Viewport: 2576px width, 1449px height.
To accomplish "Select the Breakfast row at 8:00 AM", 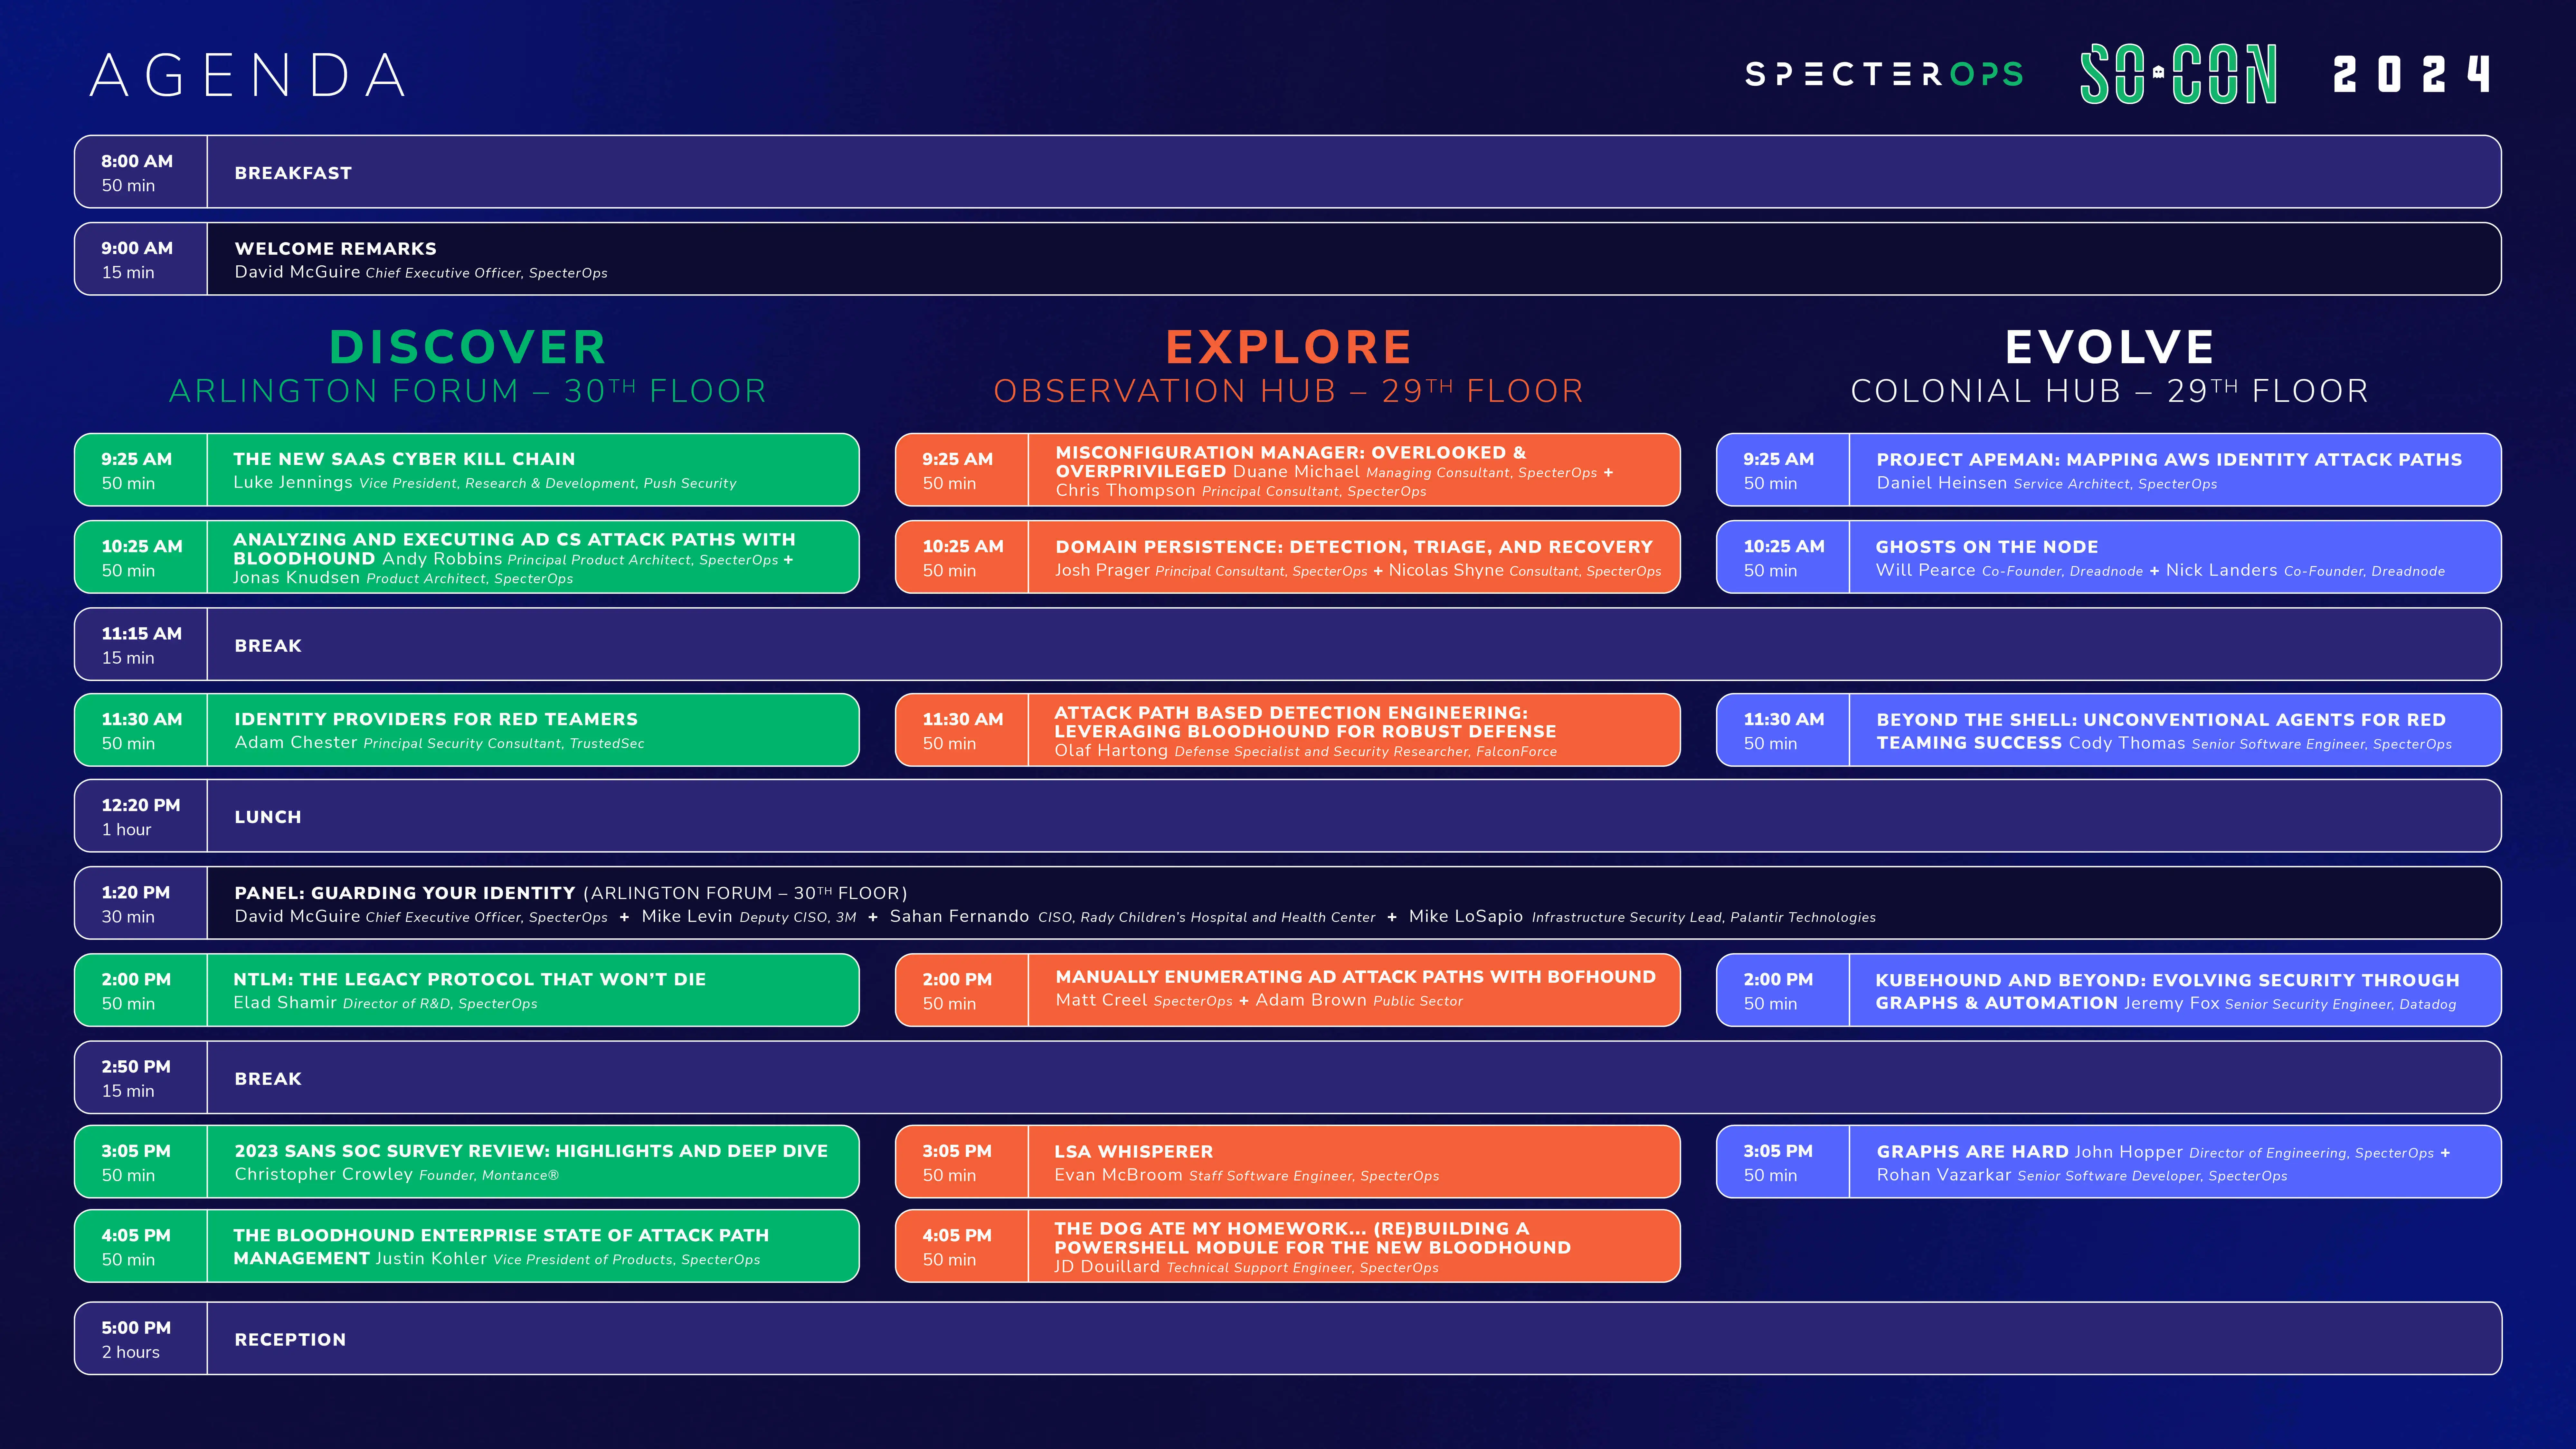I will 1288,172.
